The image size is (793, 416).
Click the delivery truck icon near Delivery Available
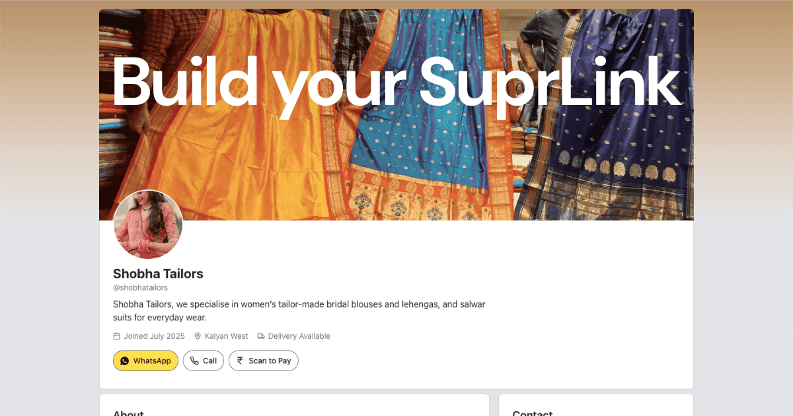[x=261, y=335]
